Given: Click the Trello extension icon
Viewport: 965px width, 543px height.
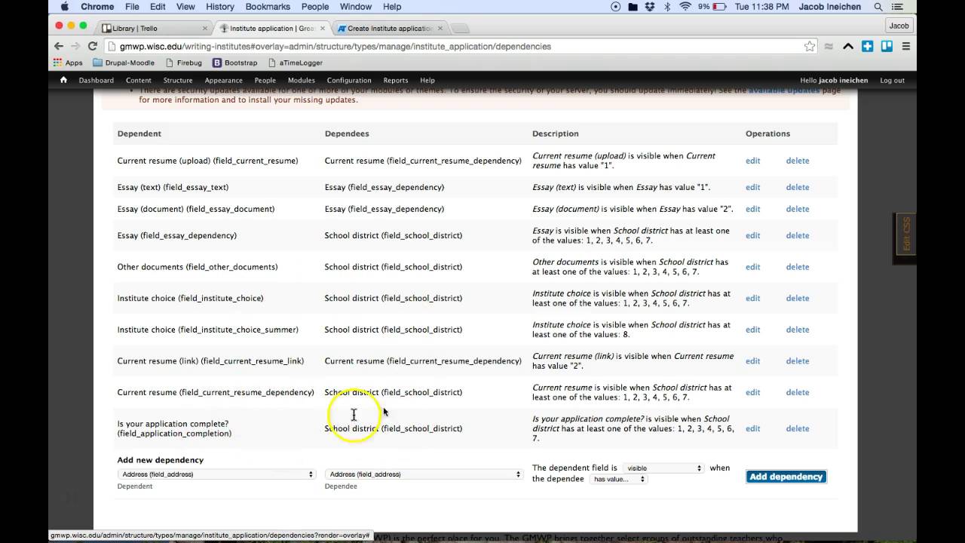Looking at the screenshot, I should coord(887,46).
